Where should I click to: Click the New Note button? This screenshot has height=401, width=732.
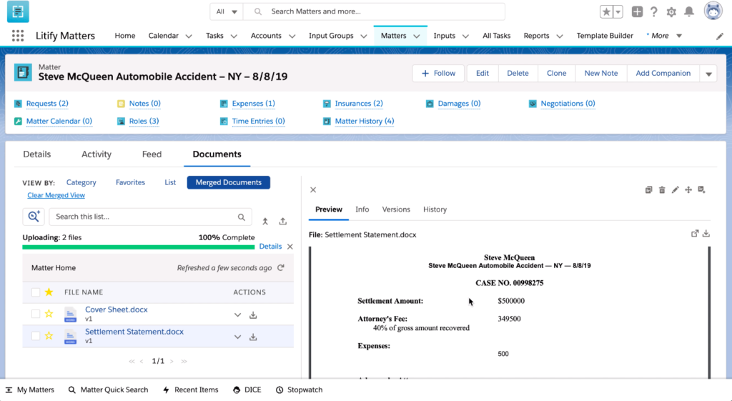tap(600, 74)
